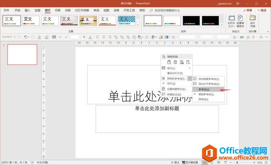Click the Slide Size icon in the ribbon

click(x=231, y=18)
